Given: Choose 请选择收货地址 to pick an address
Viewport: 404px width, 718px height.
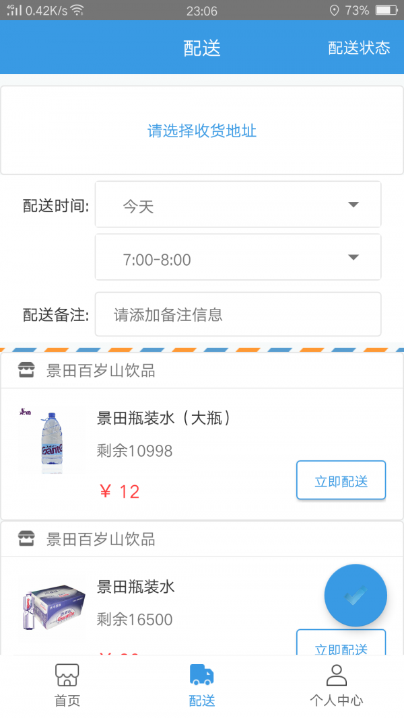Looking at the screenshot, I should point(201,131).
